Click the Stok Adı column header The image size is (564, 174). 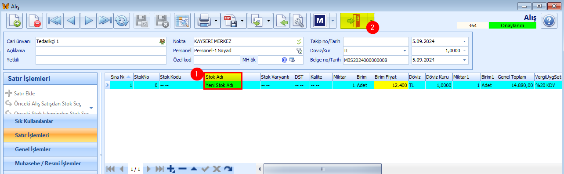point(223,77)
